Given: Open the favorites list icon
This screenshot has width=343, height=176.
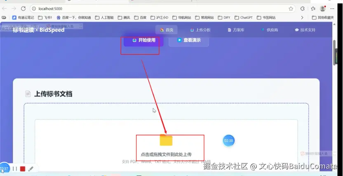Looking at the screenshot, I should point(313,9).
